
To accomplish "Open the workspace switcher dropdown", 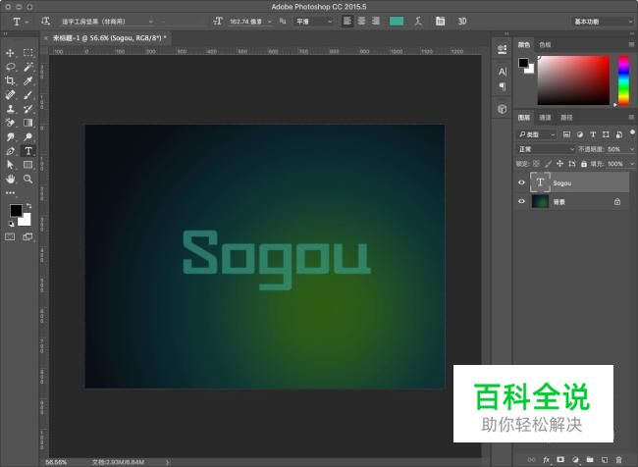I will [x=603, y=22].
